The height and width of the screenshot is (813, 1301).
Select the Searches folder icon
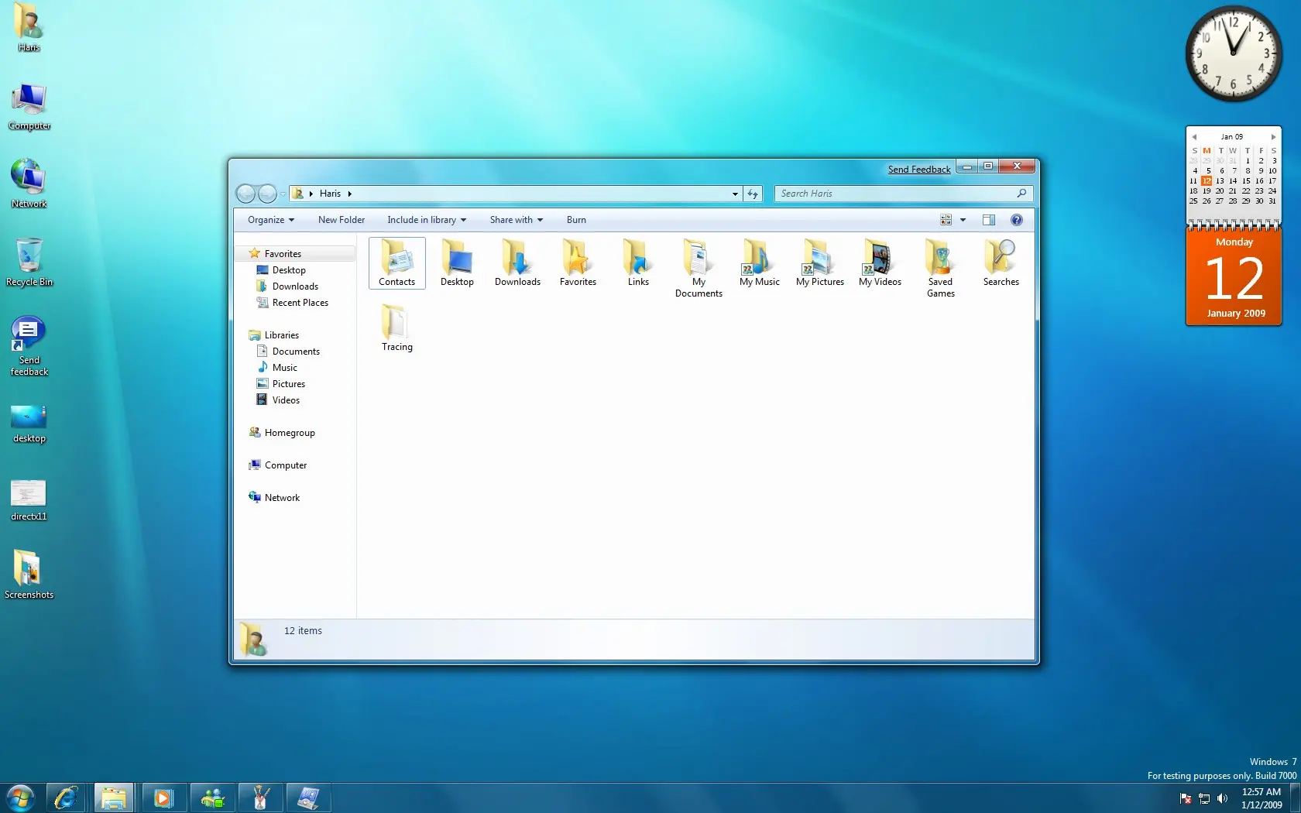coord(1001,256)
